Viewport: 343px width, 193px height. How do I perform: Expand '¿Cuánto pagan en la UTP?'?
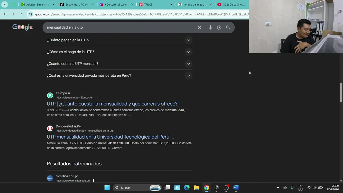point(120,40)
